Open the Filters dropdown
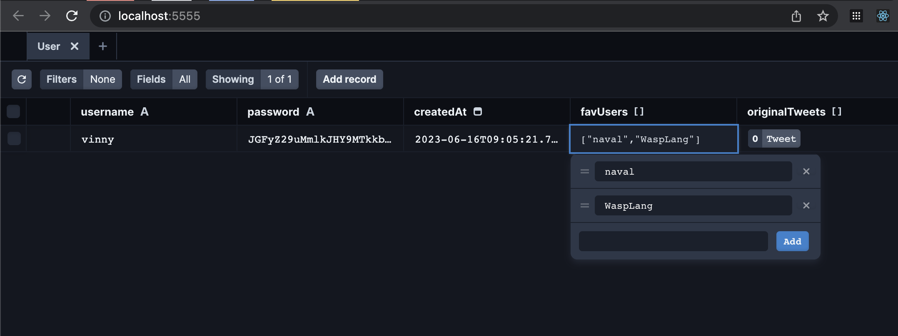Screen dimensions: 898x336 click(81, 79)
